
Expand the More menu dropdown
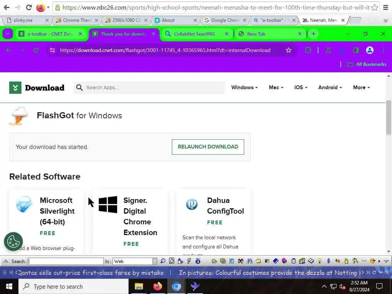(361, 88)
